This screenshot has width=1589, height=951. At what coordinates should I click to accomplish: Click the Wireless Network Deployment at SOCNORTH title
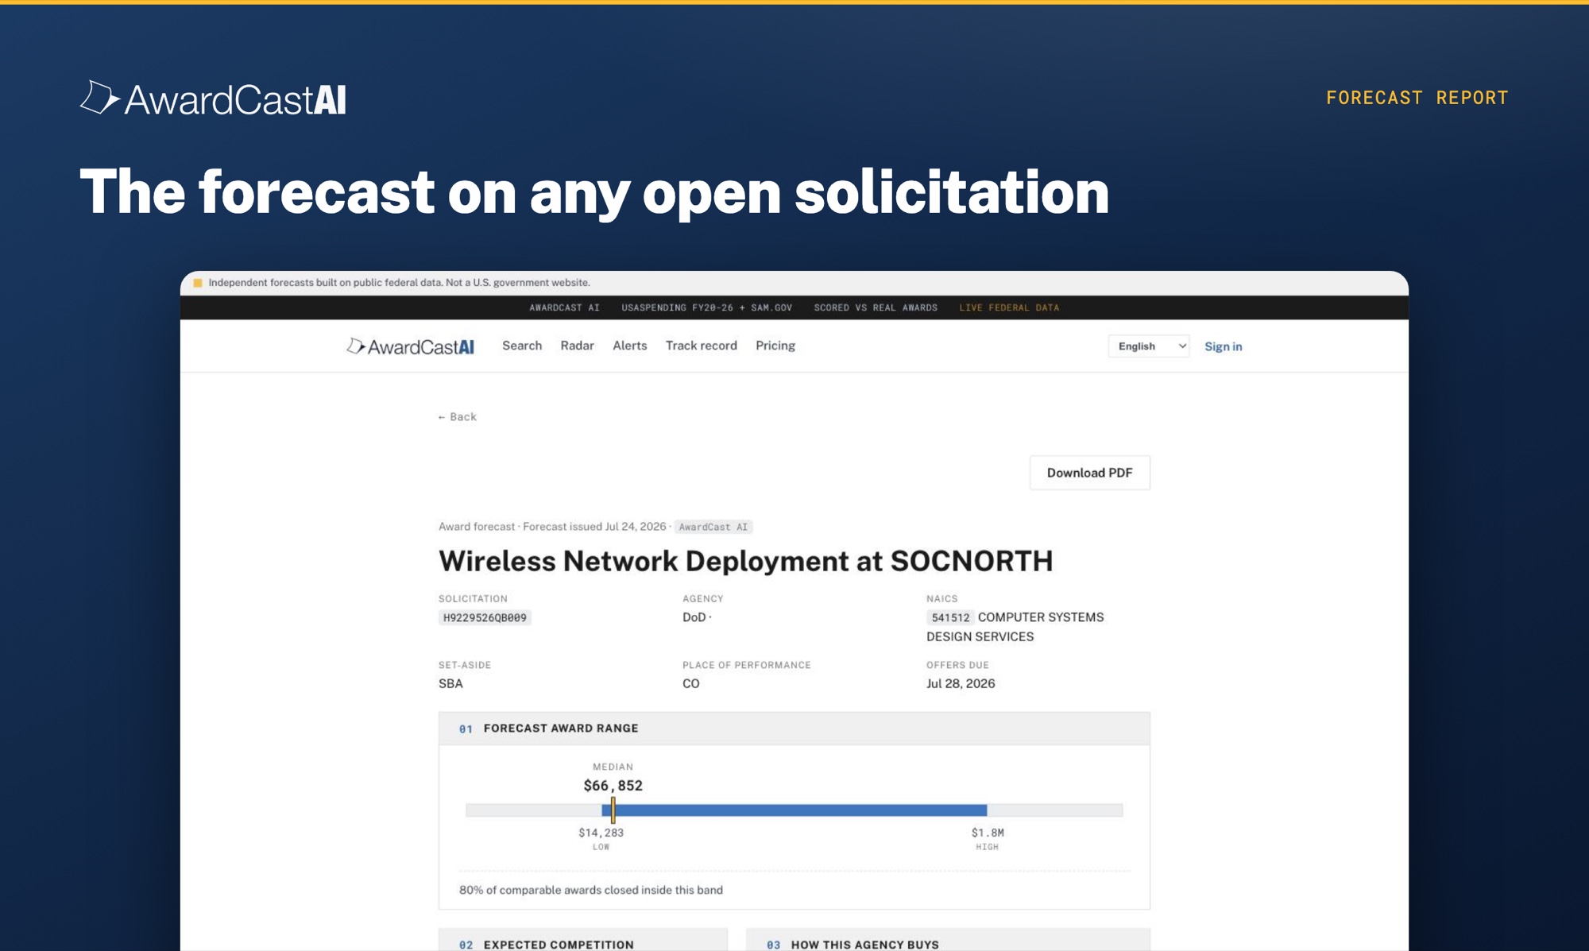click(746, 561)
